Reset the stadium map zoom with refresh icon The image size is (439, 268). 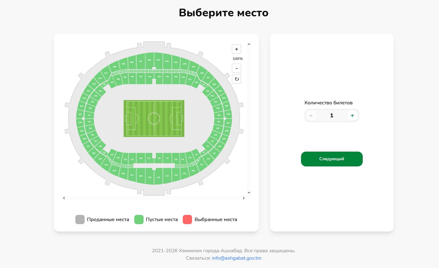tap(236, 79)
